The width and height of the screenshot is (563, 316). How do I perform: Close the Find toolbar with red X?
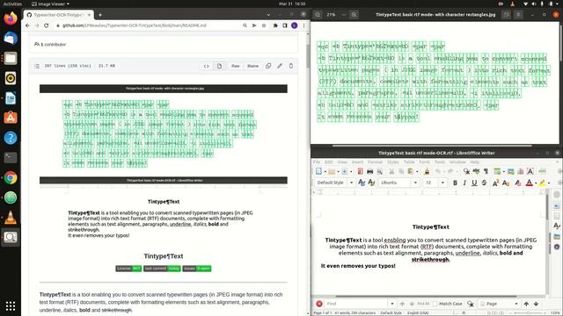(x=319, y=304)
